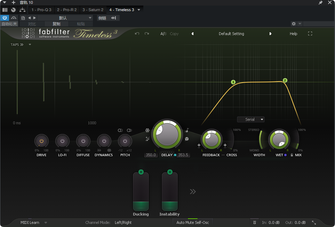The width and height of the screenshot is (335, 227).
Task: Load previous host preset arrow
Action: pos(30,18)
